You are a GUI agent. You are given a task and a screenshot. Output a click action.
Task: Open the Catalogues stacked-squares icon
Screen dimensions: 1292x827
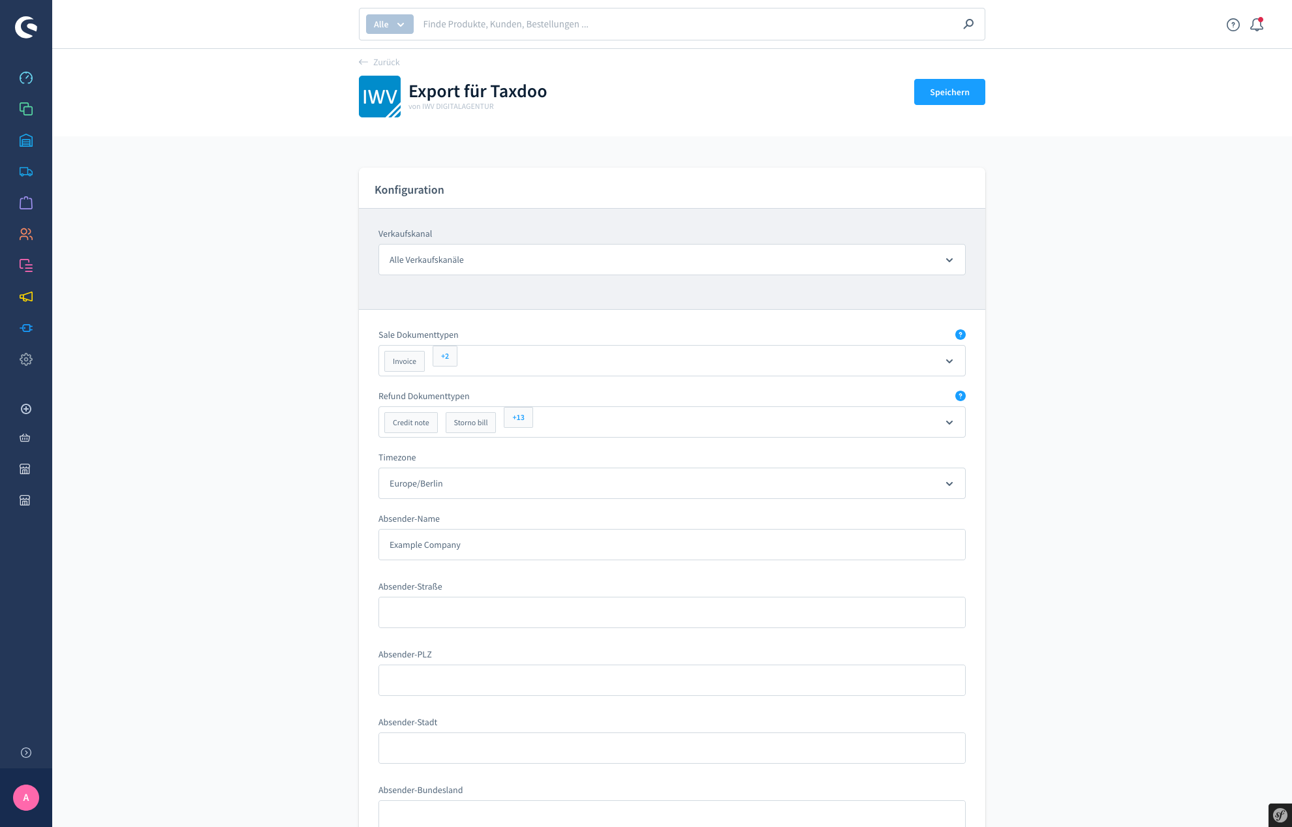(26, 109)
